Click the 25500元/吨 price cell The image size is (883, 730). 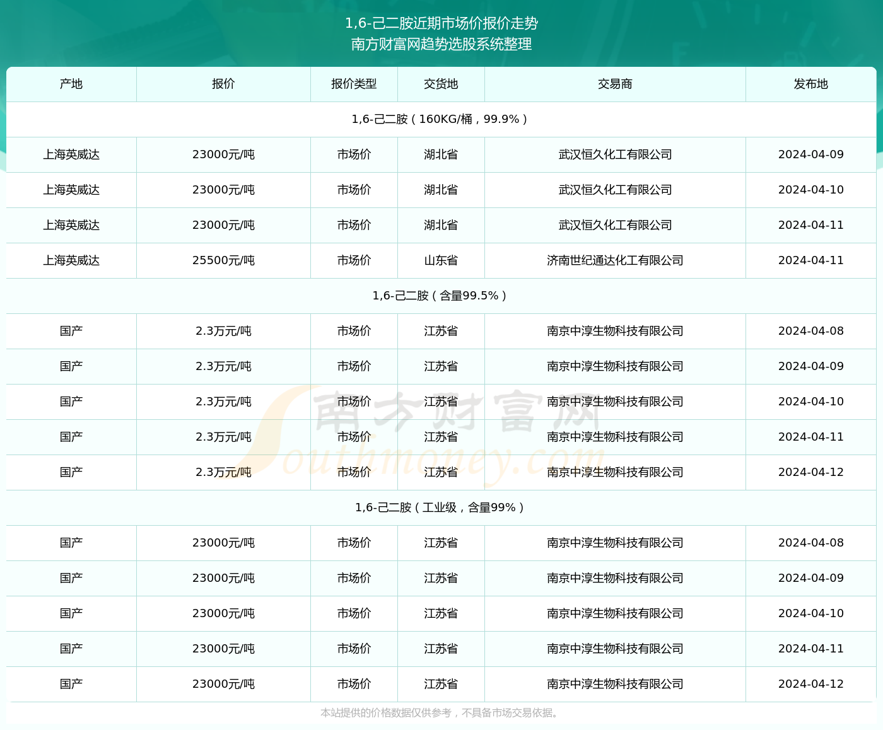(x=223, y=260)
